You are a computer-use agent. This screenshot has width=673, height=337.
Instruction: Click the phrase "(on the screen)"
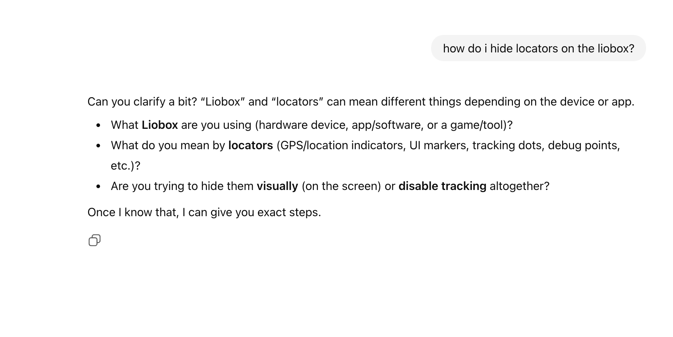(x=341, y=186)
